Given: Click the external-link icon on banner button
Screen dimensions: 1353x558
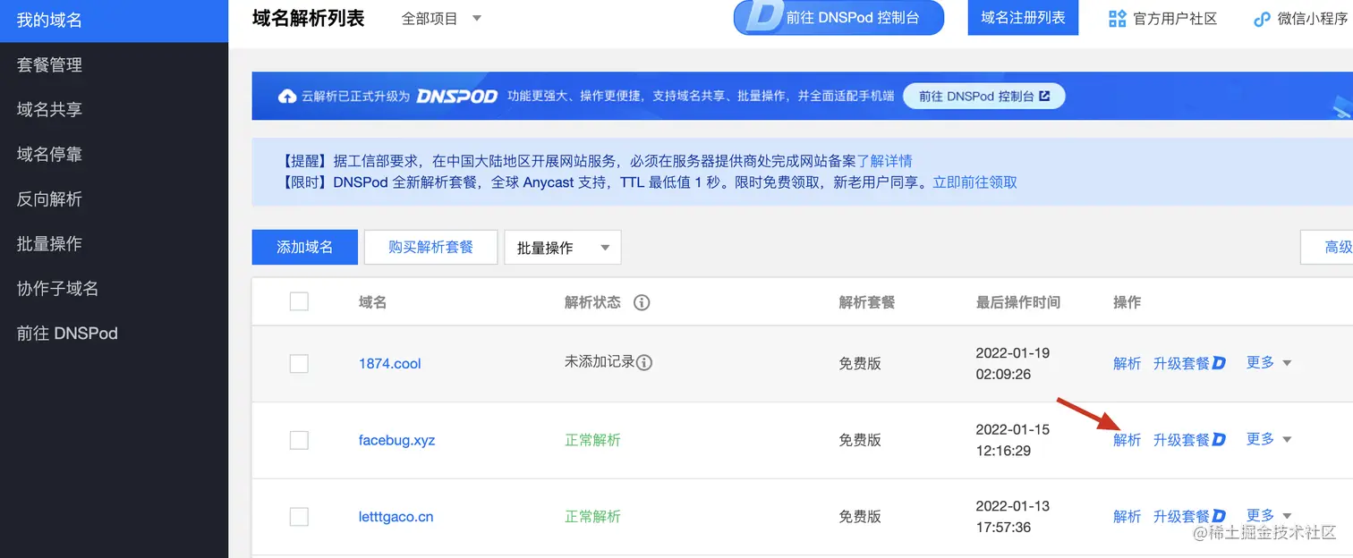Looking at the screenshot, I should 1044,96.
